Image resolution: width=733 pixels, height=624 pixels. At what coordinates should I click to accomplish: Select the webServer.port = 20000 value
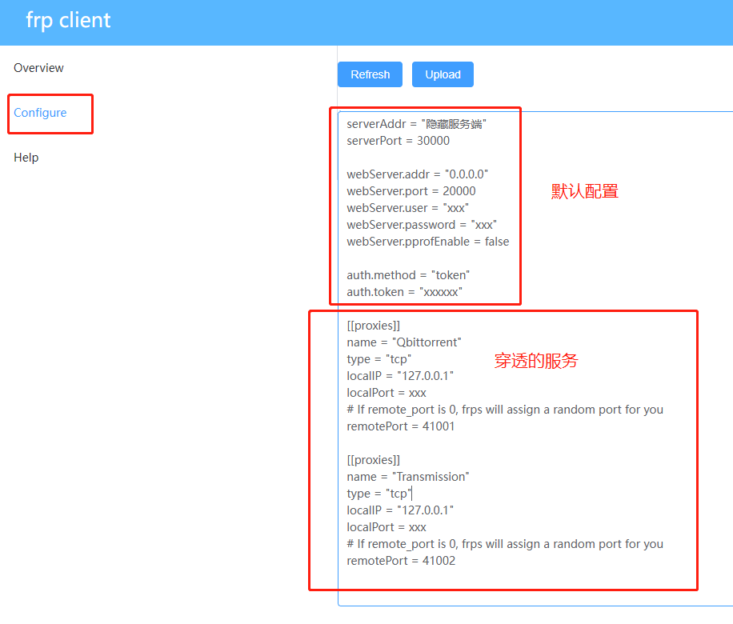coord(416,190)
